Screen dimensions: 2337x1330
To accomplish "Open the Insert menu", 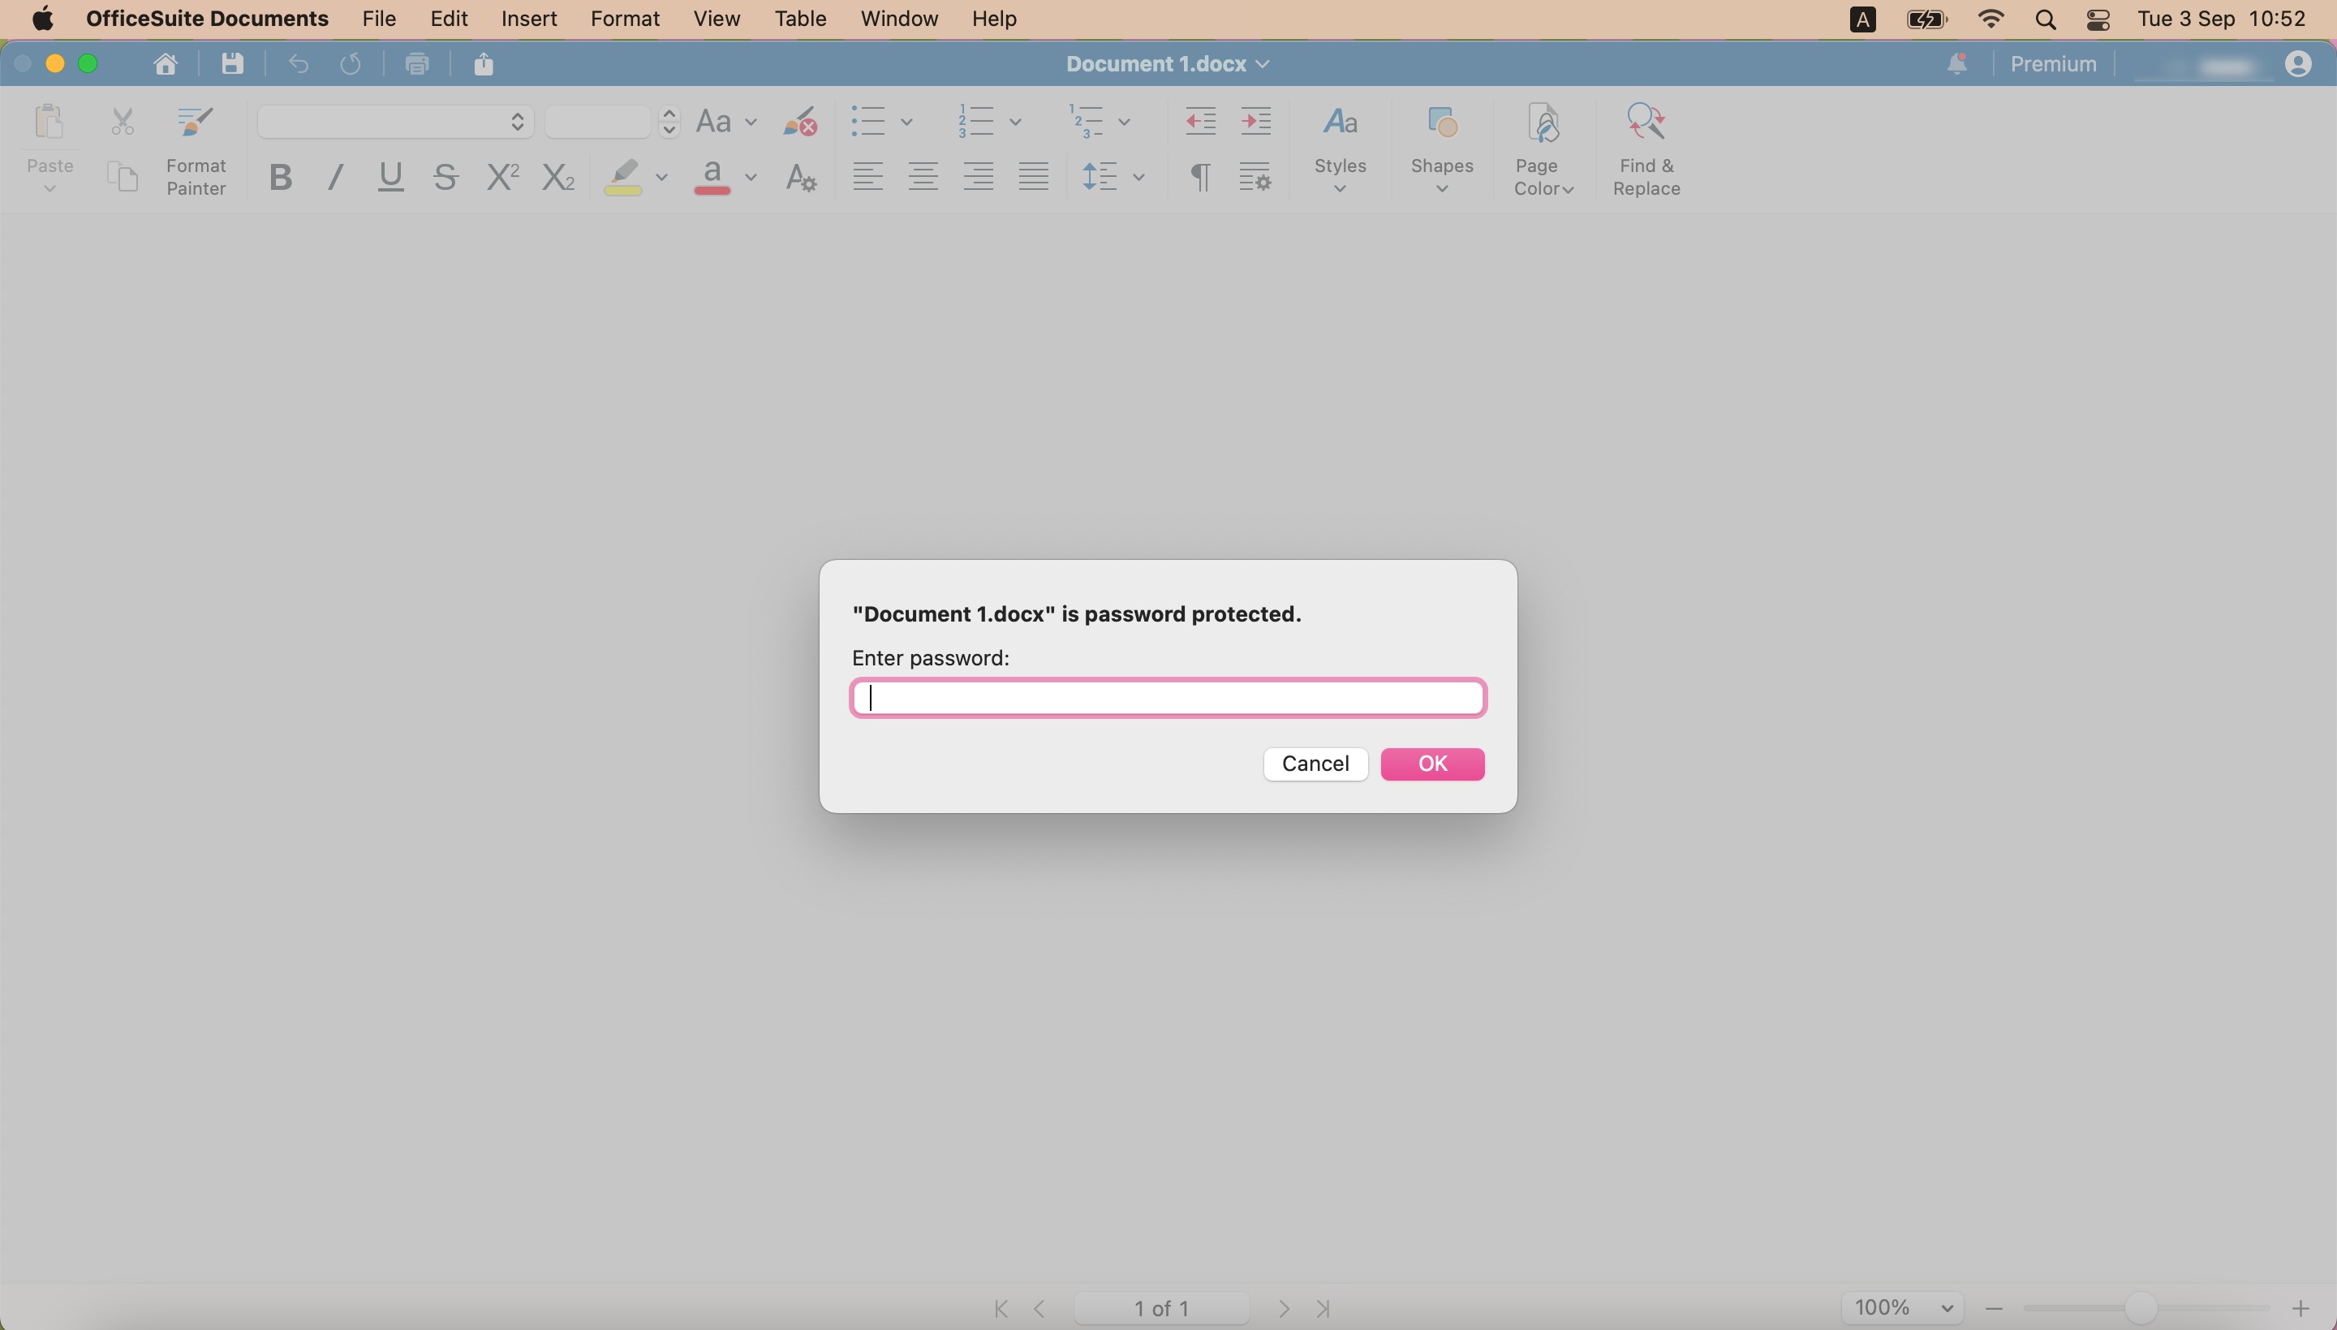I will coord(529,19).
